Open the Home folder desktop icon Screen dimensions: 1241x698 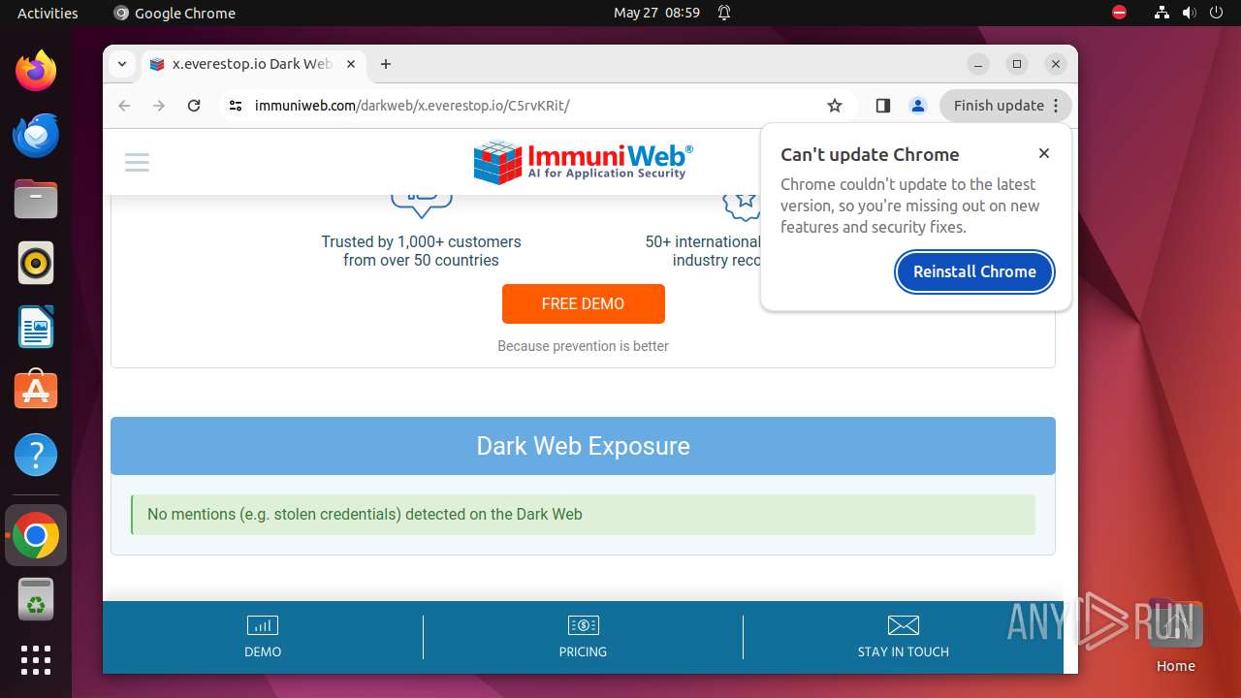pos(1175,635)
